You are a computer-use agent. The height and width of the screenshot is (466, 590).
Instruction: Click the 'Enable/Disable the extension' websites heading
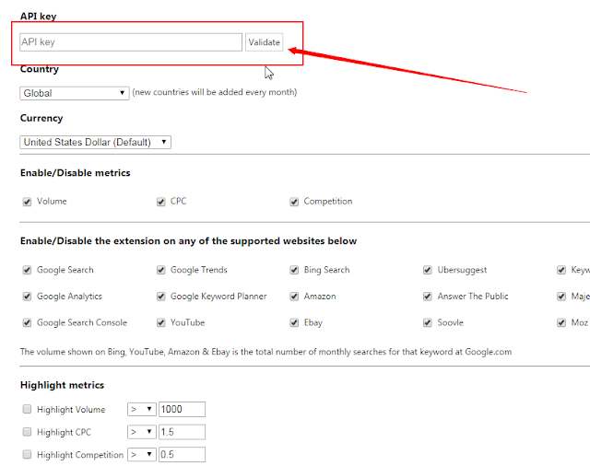[188, 241]
